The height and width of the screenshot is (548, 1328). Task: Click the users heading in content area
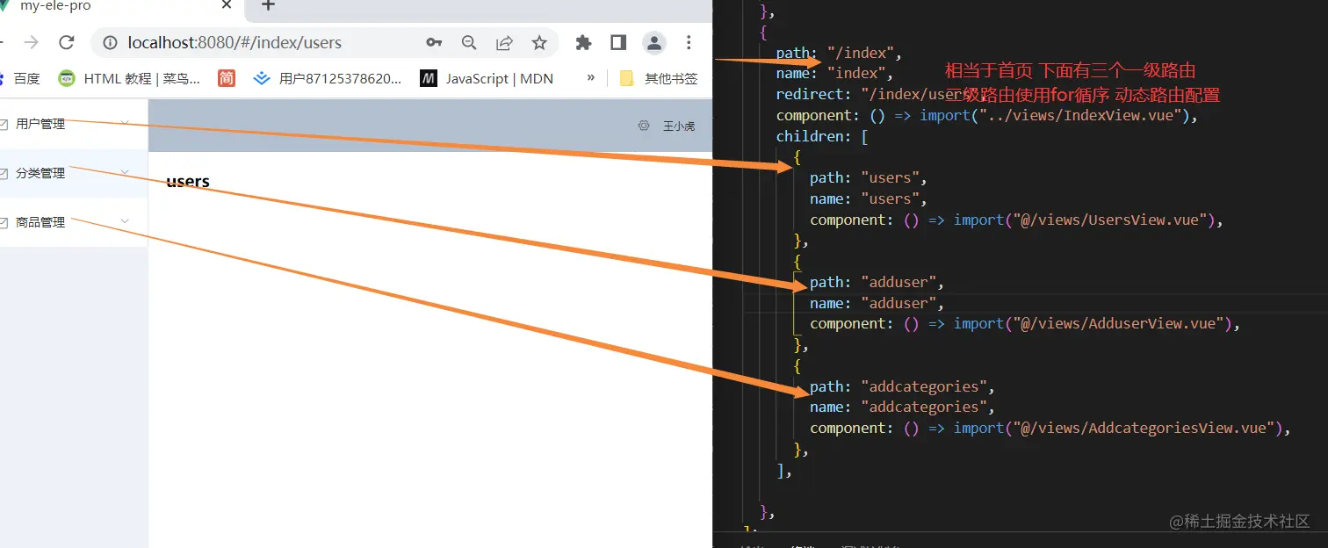coord(188,182)
